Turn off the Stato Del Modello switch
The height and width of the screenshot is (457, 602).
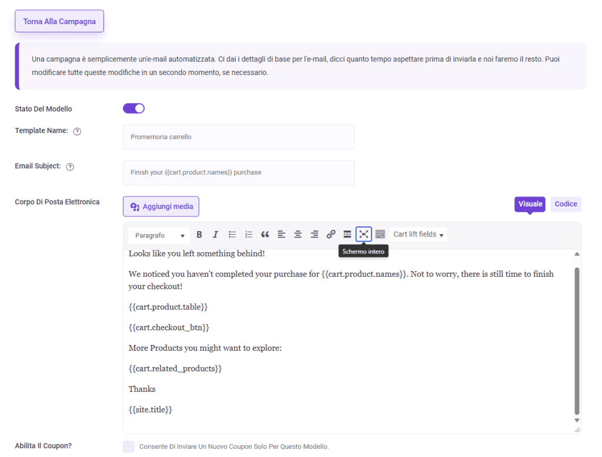click(133, 109)
